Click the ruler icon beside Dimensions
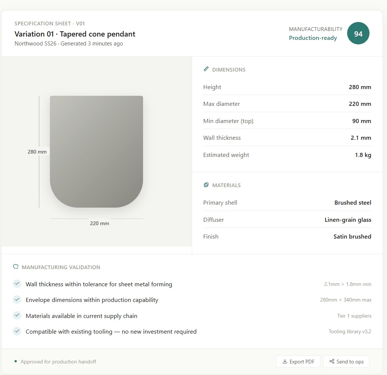Image resolution: width=387 pixels, height=375 pixels. 206,69
